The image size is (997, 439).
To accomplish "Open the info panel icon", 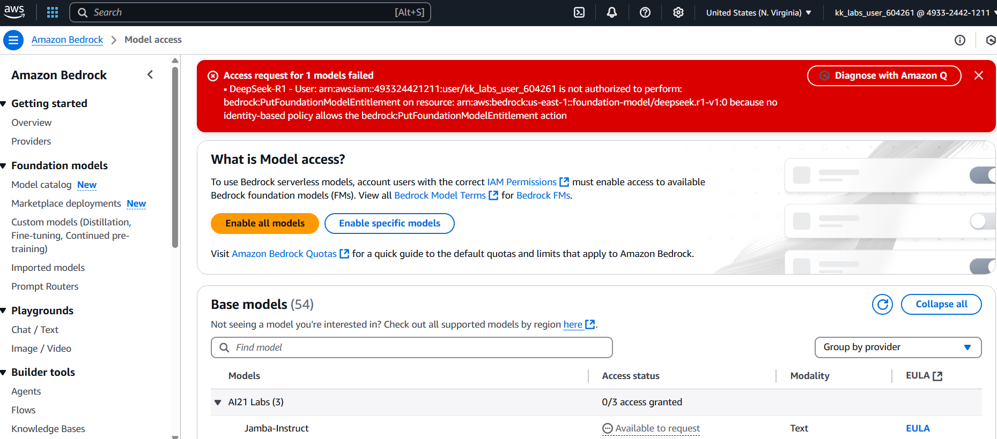I will click(960, 40).
